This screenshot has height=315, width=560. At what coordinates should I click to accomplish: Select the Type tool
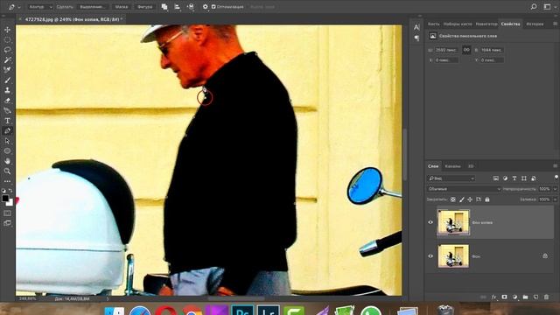point(7,121)
